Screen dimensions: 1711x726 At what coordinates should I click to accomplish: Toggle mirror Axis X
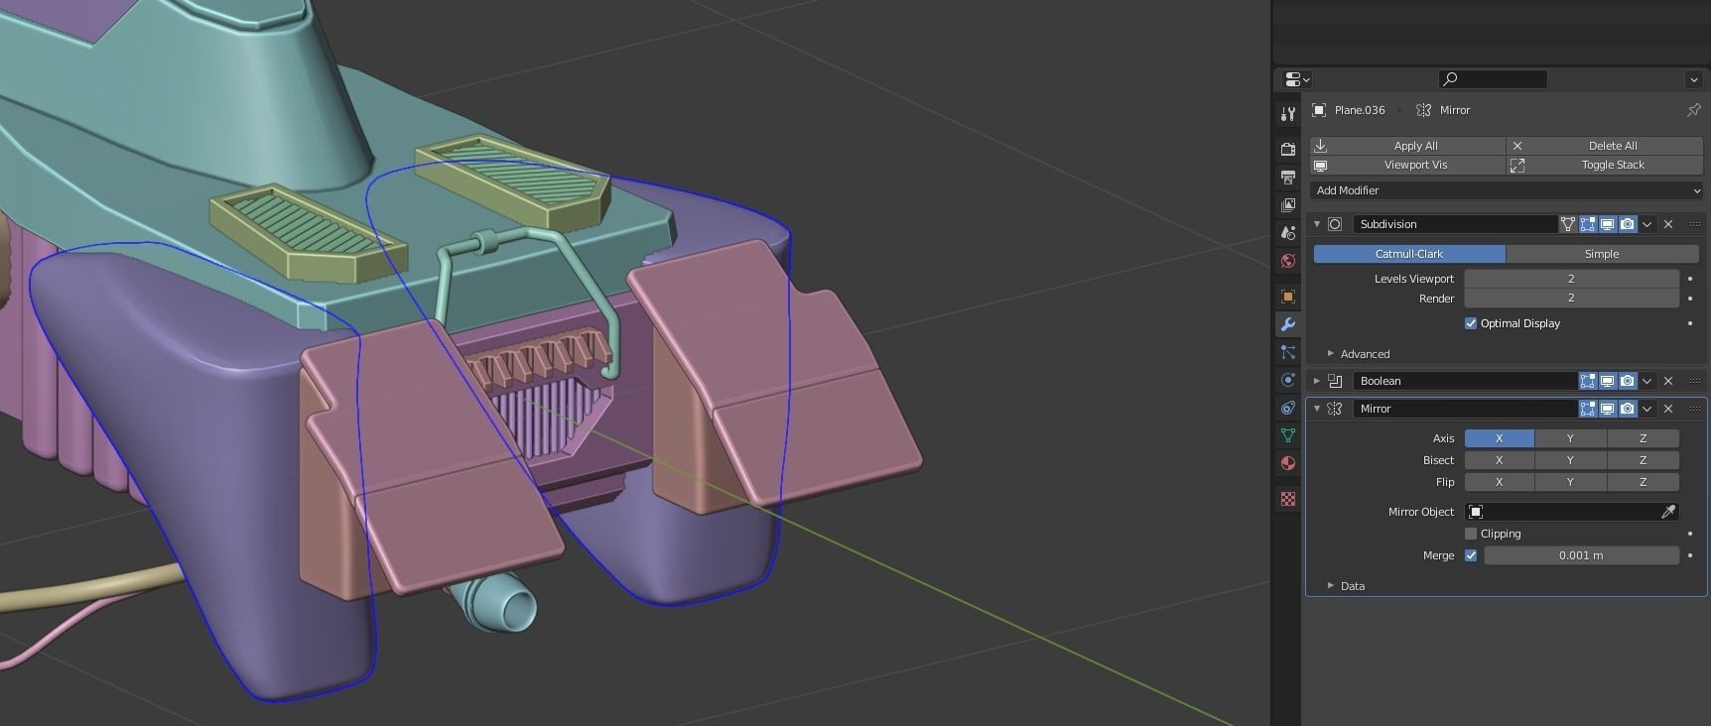1499,438
